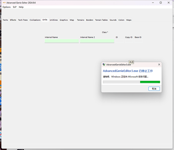Viewport: 174px width, 150px height.
Task: Click the Internal Name input field
Action: coord(62,41)
